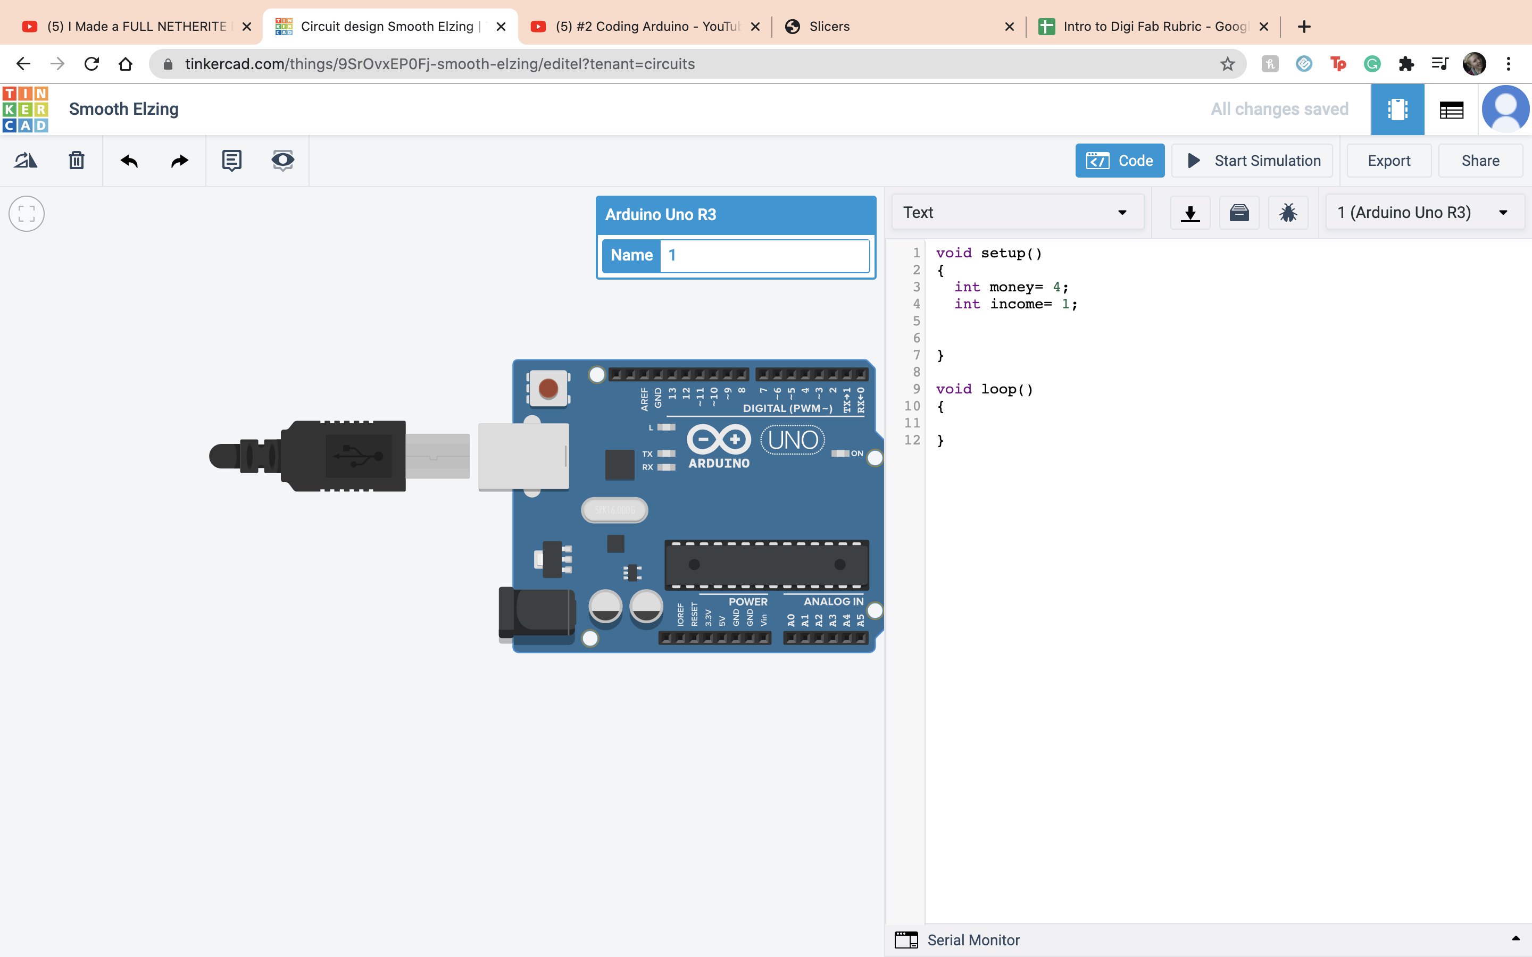The height and width of the screenshot is (957, 1532).
Task: Click the Chrome profile picture
Action: tap(1475, 64)
